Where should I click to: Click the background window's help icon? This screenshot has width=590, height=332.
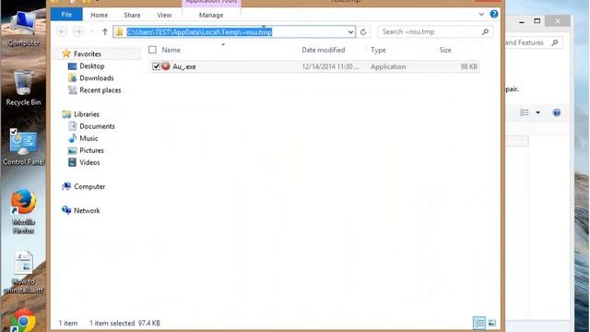(557, 113)
